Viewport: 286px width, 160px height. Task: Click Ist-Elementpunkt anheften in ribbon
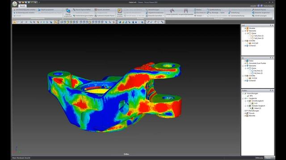pos(24,13)
